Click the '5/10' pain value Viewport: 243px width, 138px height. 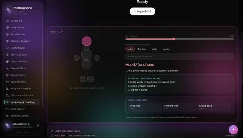(232, 36)
